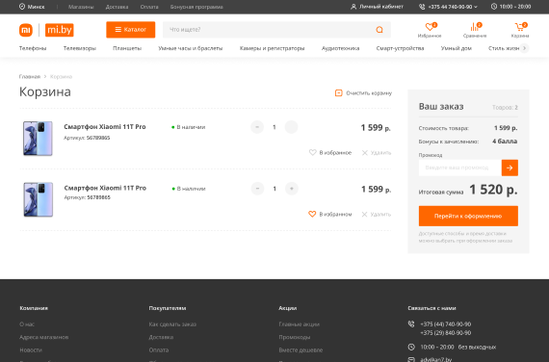
Task: Open the Каталог menu button
Action: [131, 30]
